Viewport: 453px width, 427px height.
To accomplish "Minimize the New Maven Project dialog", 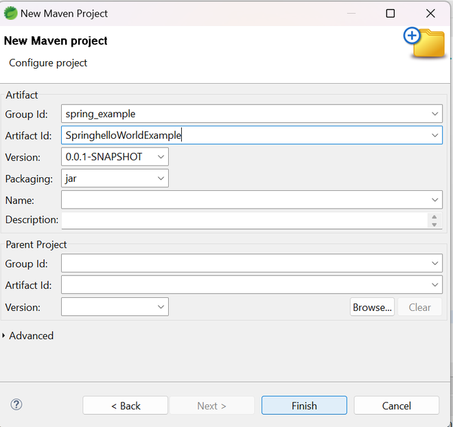I will (x=351, y=13).
